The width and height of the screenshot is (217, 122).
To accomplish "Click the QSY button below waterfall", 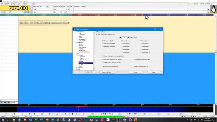I will (x=145, y=114).
